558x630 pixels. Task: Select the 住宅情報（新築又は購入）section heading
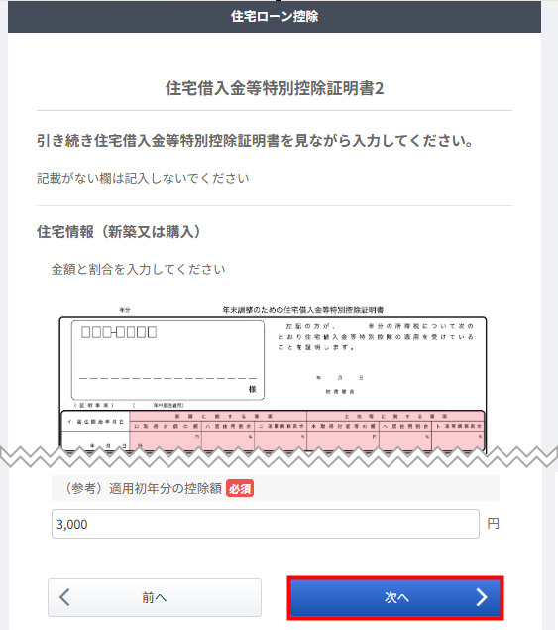click(119, 232)
